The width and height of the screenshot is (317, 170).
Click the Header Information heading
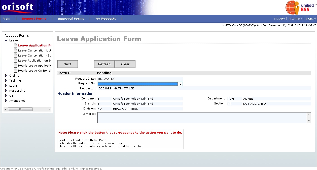click(75, 94)
